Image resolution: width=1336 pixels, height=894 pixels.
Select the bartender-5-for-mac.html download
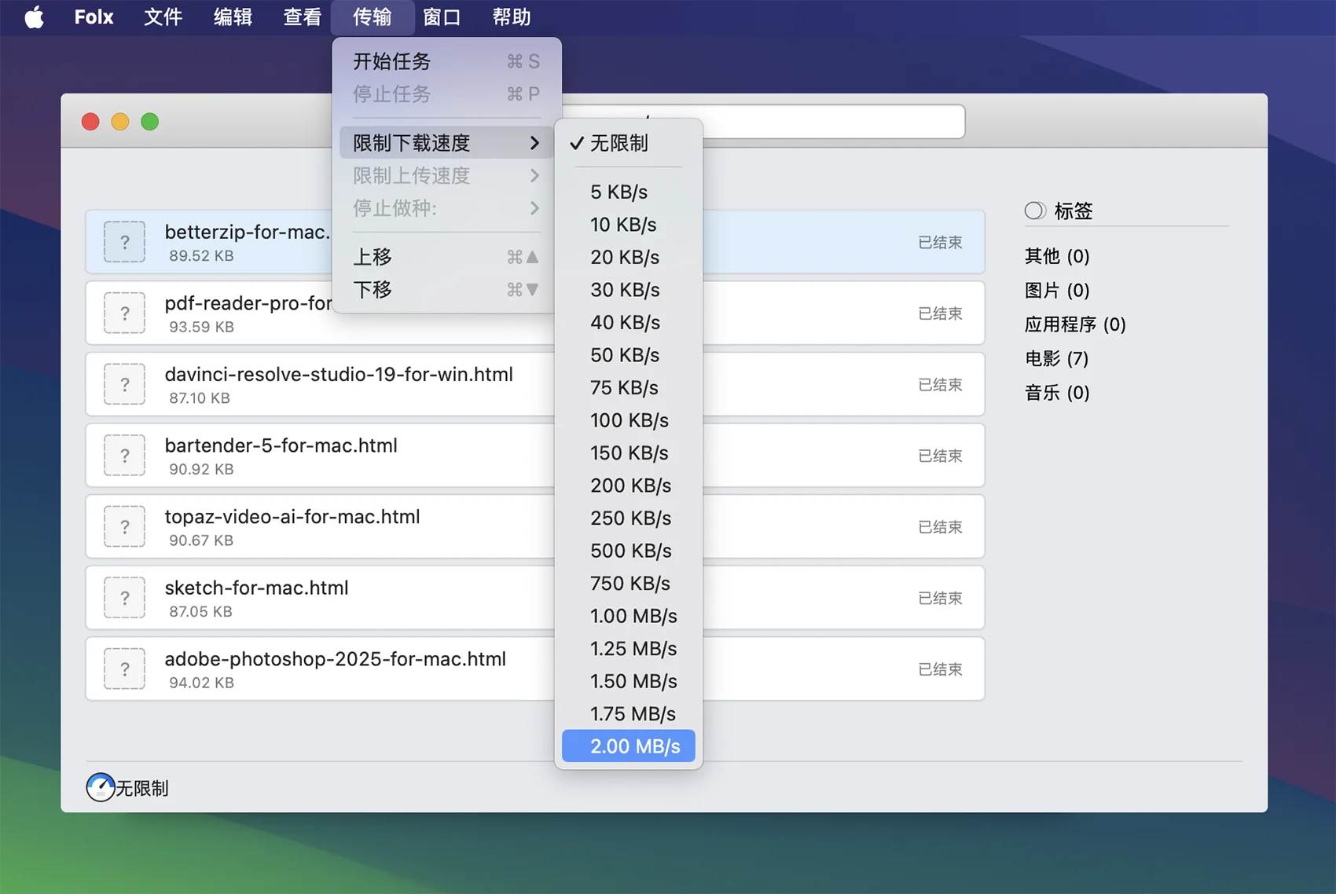coord(534,455)
